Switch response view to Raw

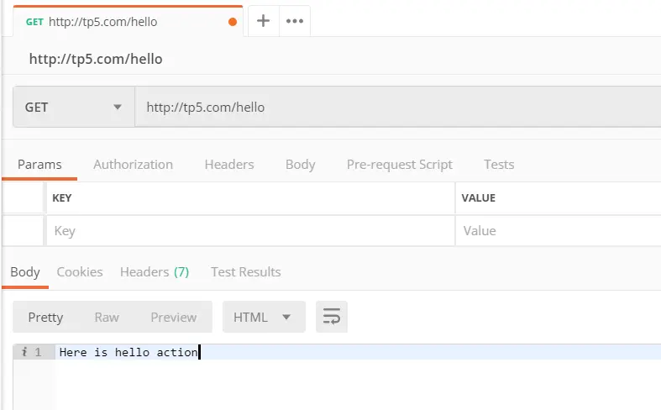(107, 317)
